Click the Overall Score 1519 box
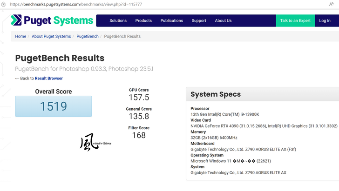 (54, 106)
